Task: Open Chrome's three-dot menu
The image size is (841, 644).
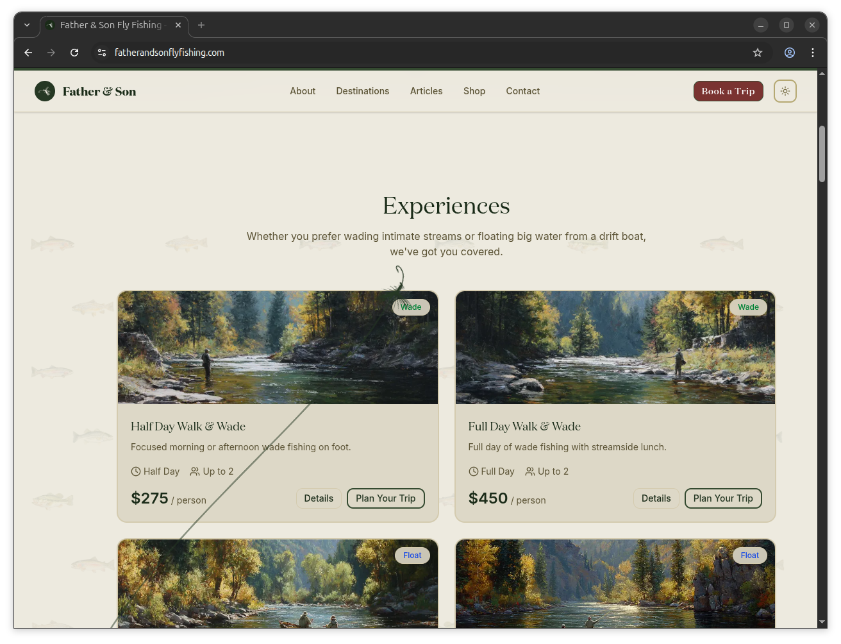Action: pos(813,53)
